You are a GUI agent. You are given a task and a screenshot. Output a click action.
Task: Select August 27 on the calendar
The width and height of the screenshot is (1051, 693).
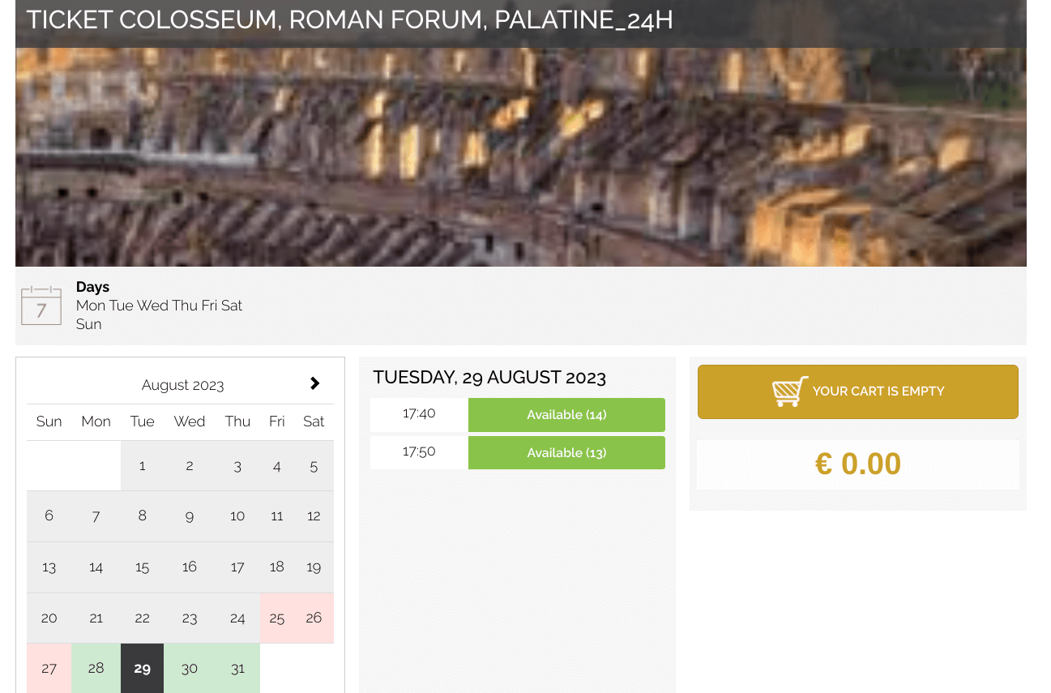coord(49,668)
